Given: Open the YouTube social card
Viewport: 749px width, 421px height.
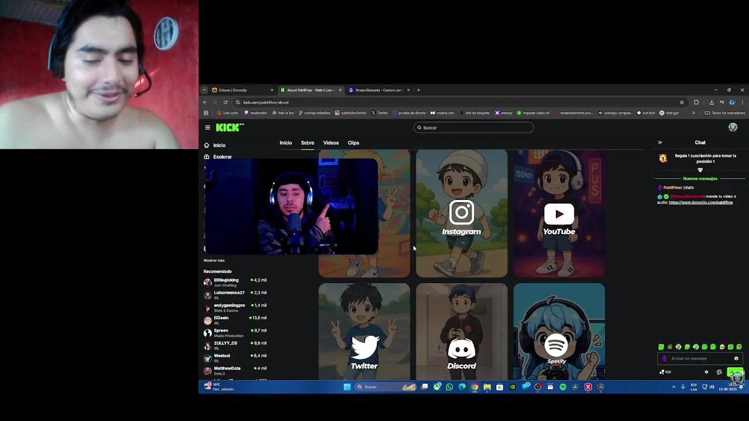Looking at the screenshot, I should (559, 213).
